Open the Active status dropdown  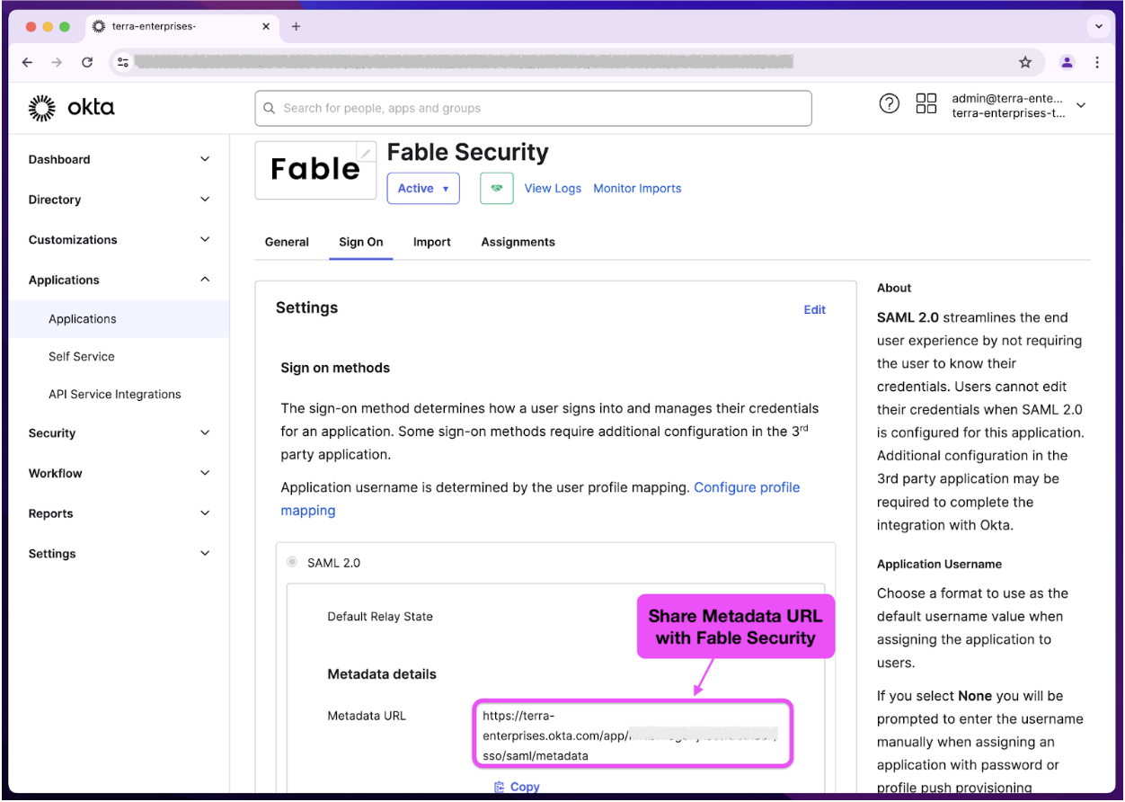(x=423, y=189)
